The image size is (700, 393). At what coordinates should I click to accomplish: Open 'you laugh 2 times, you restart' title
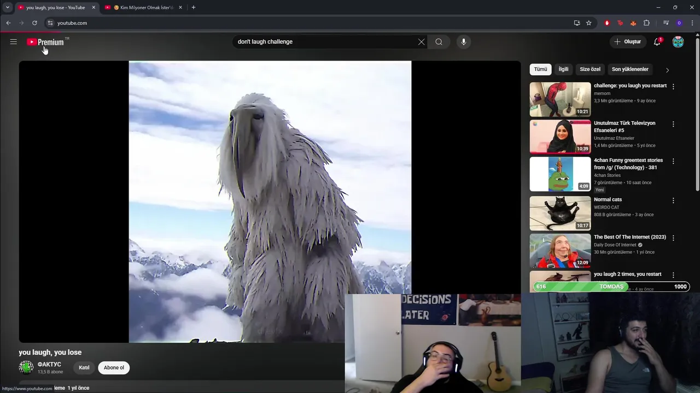click(x=627, y=274)
